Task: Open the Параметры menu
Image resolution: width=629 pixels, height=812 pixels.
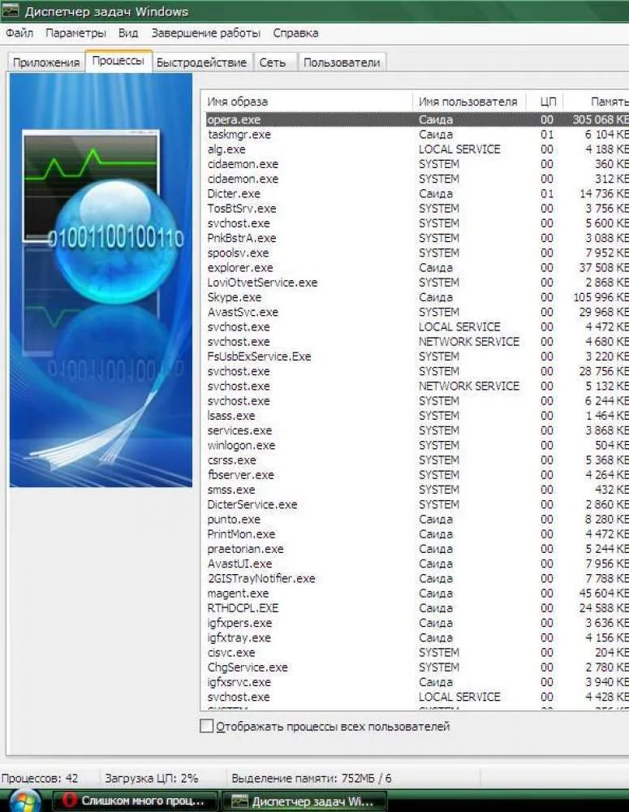Action: (75, 33)
